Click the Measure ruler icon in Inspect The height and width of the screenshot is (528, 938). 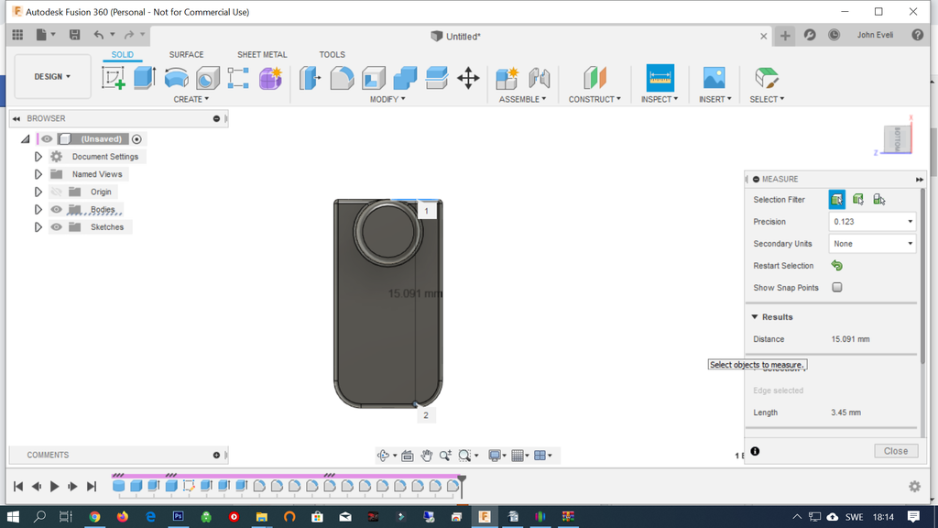point(660,77)
